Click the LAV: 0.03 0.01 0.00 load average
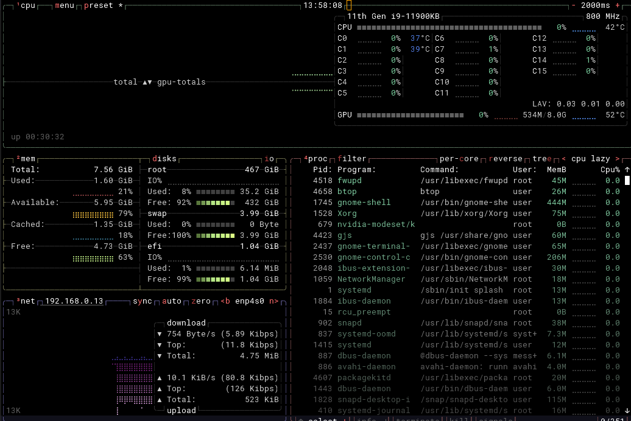Screen dimensions: 631x421 pyautogui.click(x=578, y=104)
